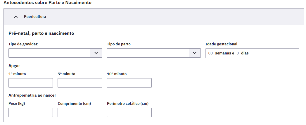The image size is (306, 125).
Task: Click the Tipo de gravidez label
Action: tap(23, 44)
